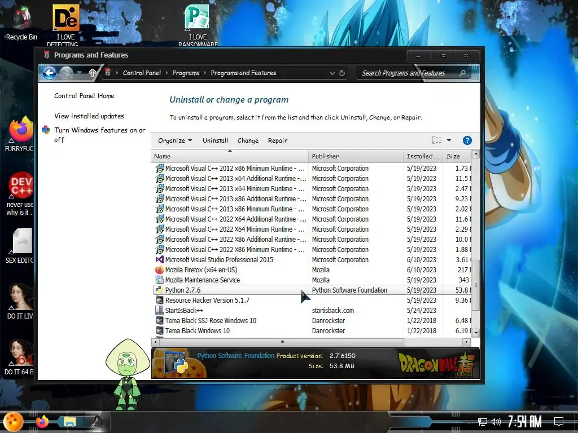This screenshot has height=433, width=578.
Task: Open File Explorer from the taskbar
Action: pos(69,422)
